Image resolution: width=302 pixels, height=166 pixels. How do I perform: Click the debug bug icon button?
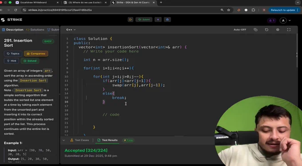(x=167, y=19)
